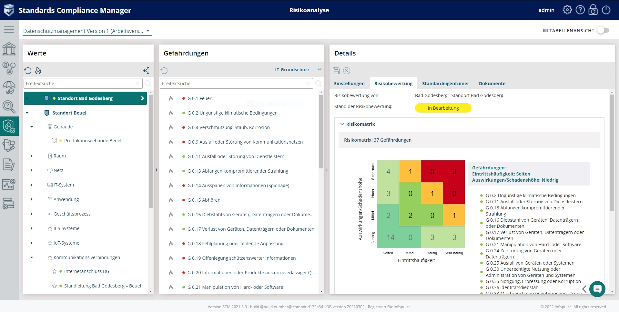The image size is (619, 312).
Task: Open the hamburger menu in the sidebar
Action: [x=9, y=29]
